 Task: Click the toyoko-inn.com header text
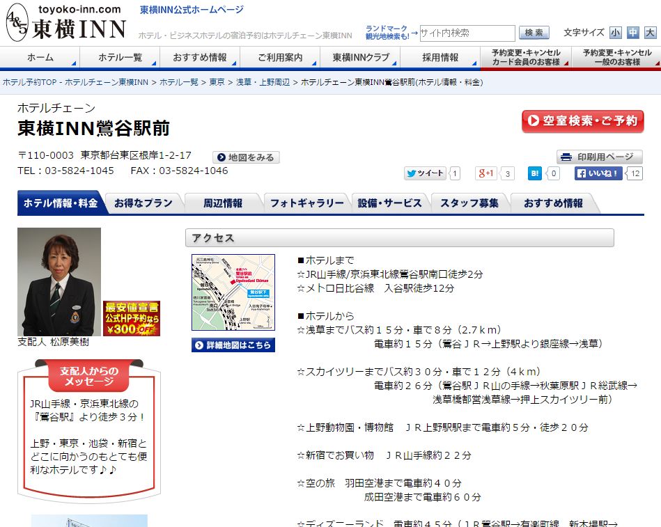(79, 9)
